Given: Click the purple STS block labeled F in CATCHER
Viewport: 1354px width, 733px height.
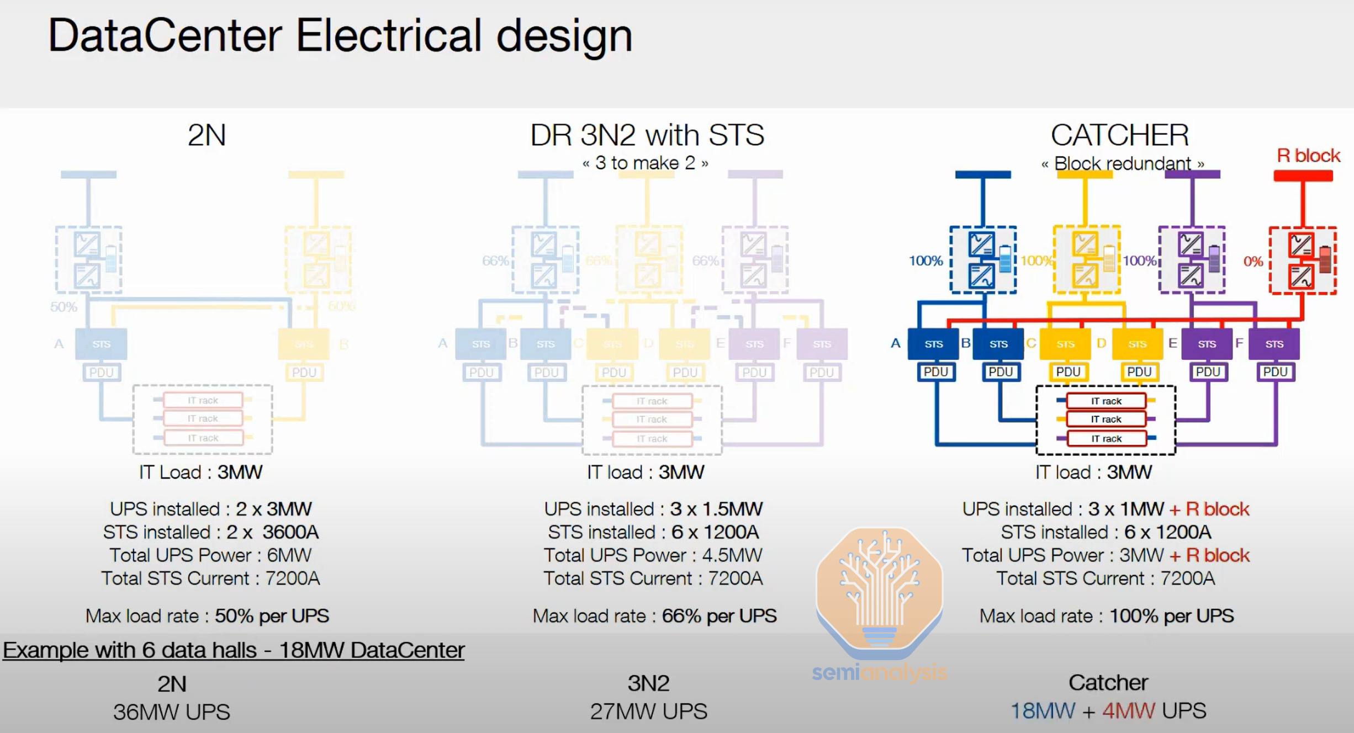Looking at the screenshot, I should pos(1274,344).
